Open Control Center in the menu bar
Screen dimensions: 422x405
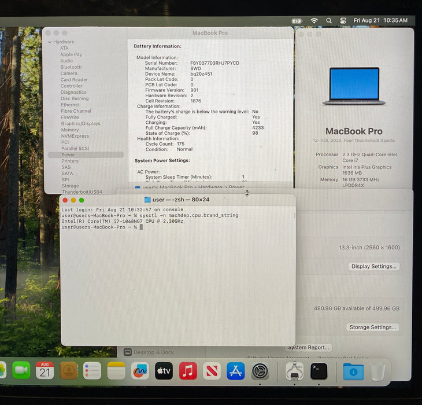point(343,20)
